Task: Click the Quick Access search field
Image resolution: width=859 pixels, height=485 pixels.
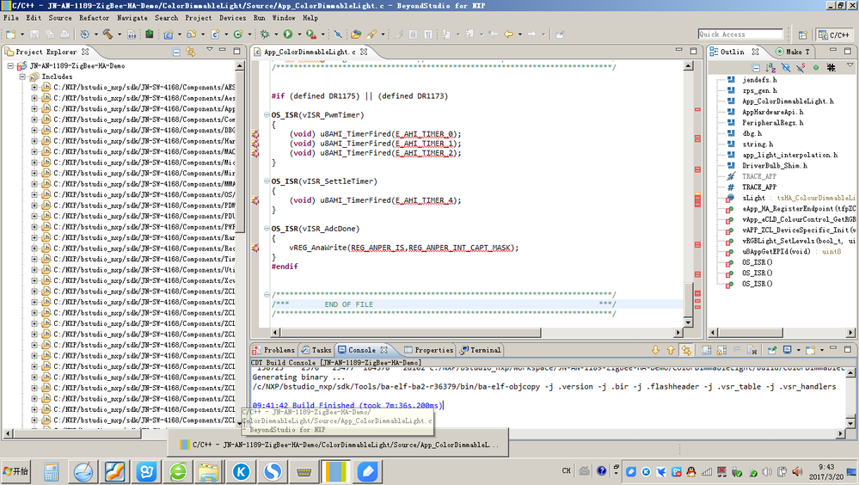Action: [x=739, y=34]
